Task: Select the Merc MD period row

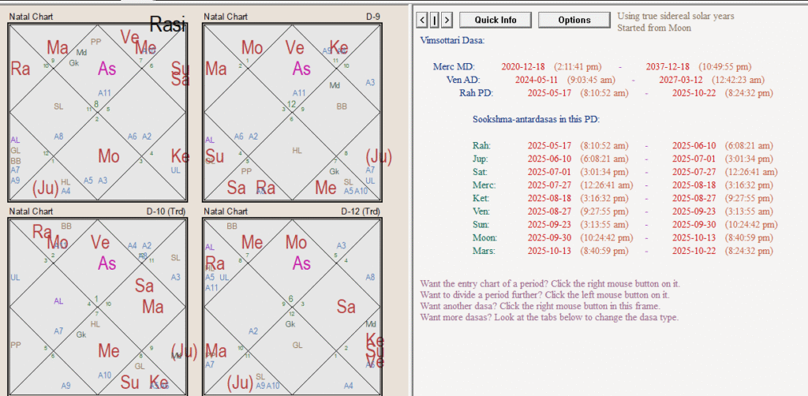Action: point(592,67)
